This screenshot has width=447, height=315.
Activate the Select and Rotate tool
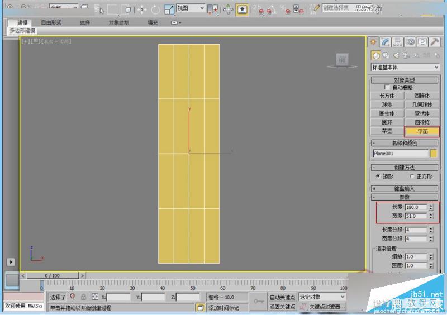[x=155, y=9]
